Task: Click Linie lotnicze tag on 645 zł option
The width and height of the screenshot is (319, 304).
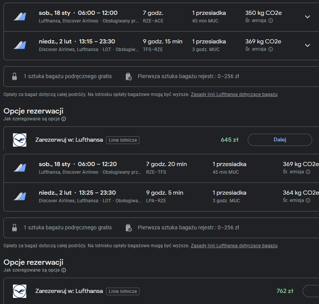Action: tap(123, 140)
